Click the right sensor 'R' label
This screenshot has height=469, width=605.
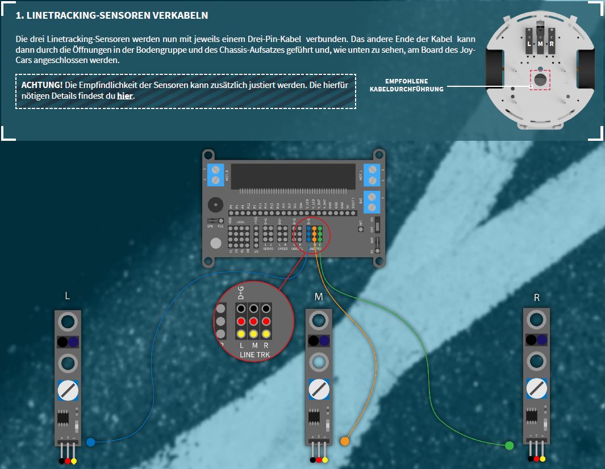(x=537, y=298)
